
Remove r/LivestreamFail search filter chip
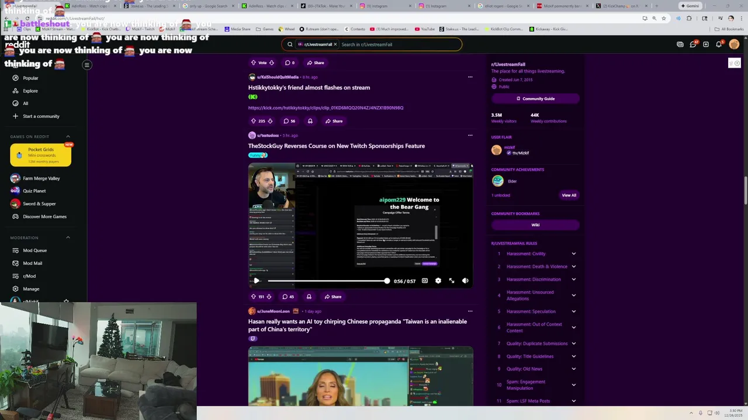coord(335,44)
